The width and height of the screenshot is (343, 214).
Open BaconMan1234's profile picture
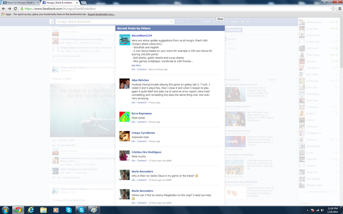pyautogui.click(x=125, y=40)
